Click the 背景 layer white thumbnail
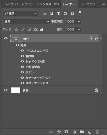Image resolution: width=107 pixels, height=135 pixels. click(16, 90)
